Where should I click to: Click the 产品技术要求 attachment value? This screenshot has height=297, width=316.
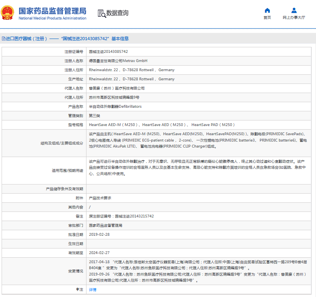pos(100,198)
